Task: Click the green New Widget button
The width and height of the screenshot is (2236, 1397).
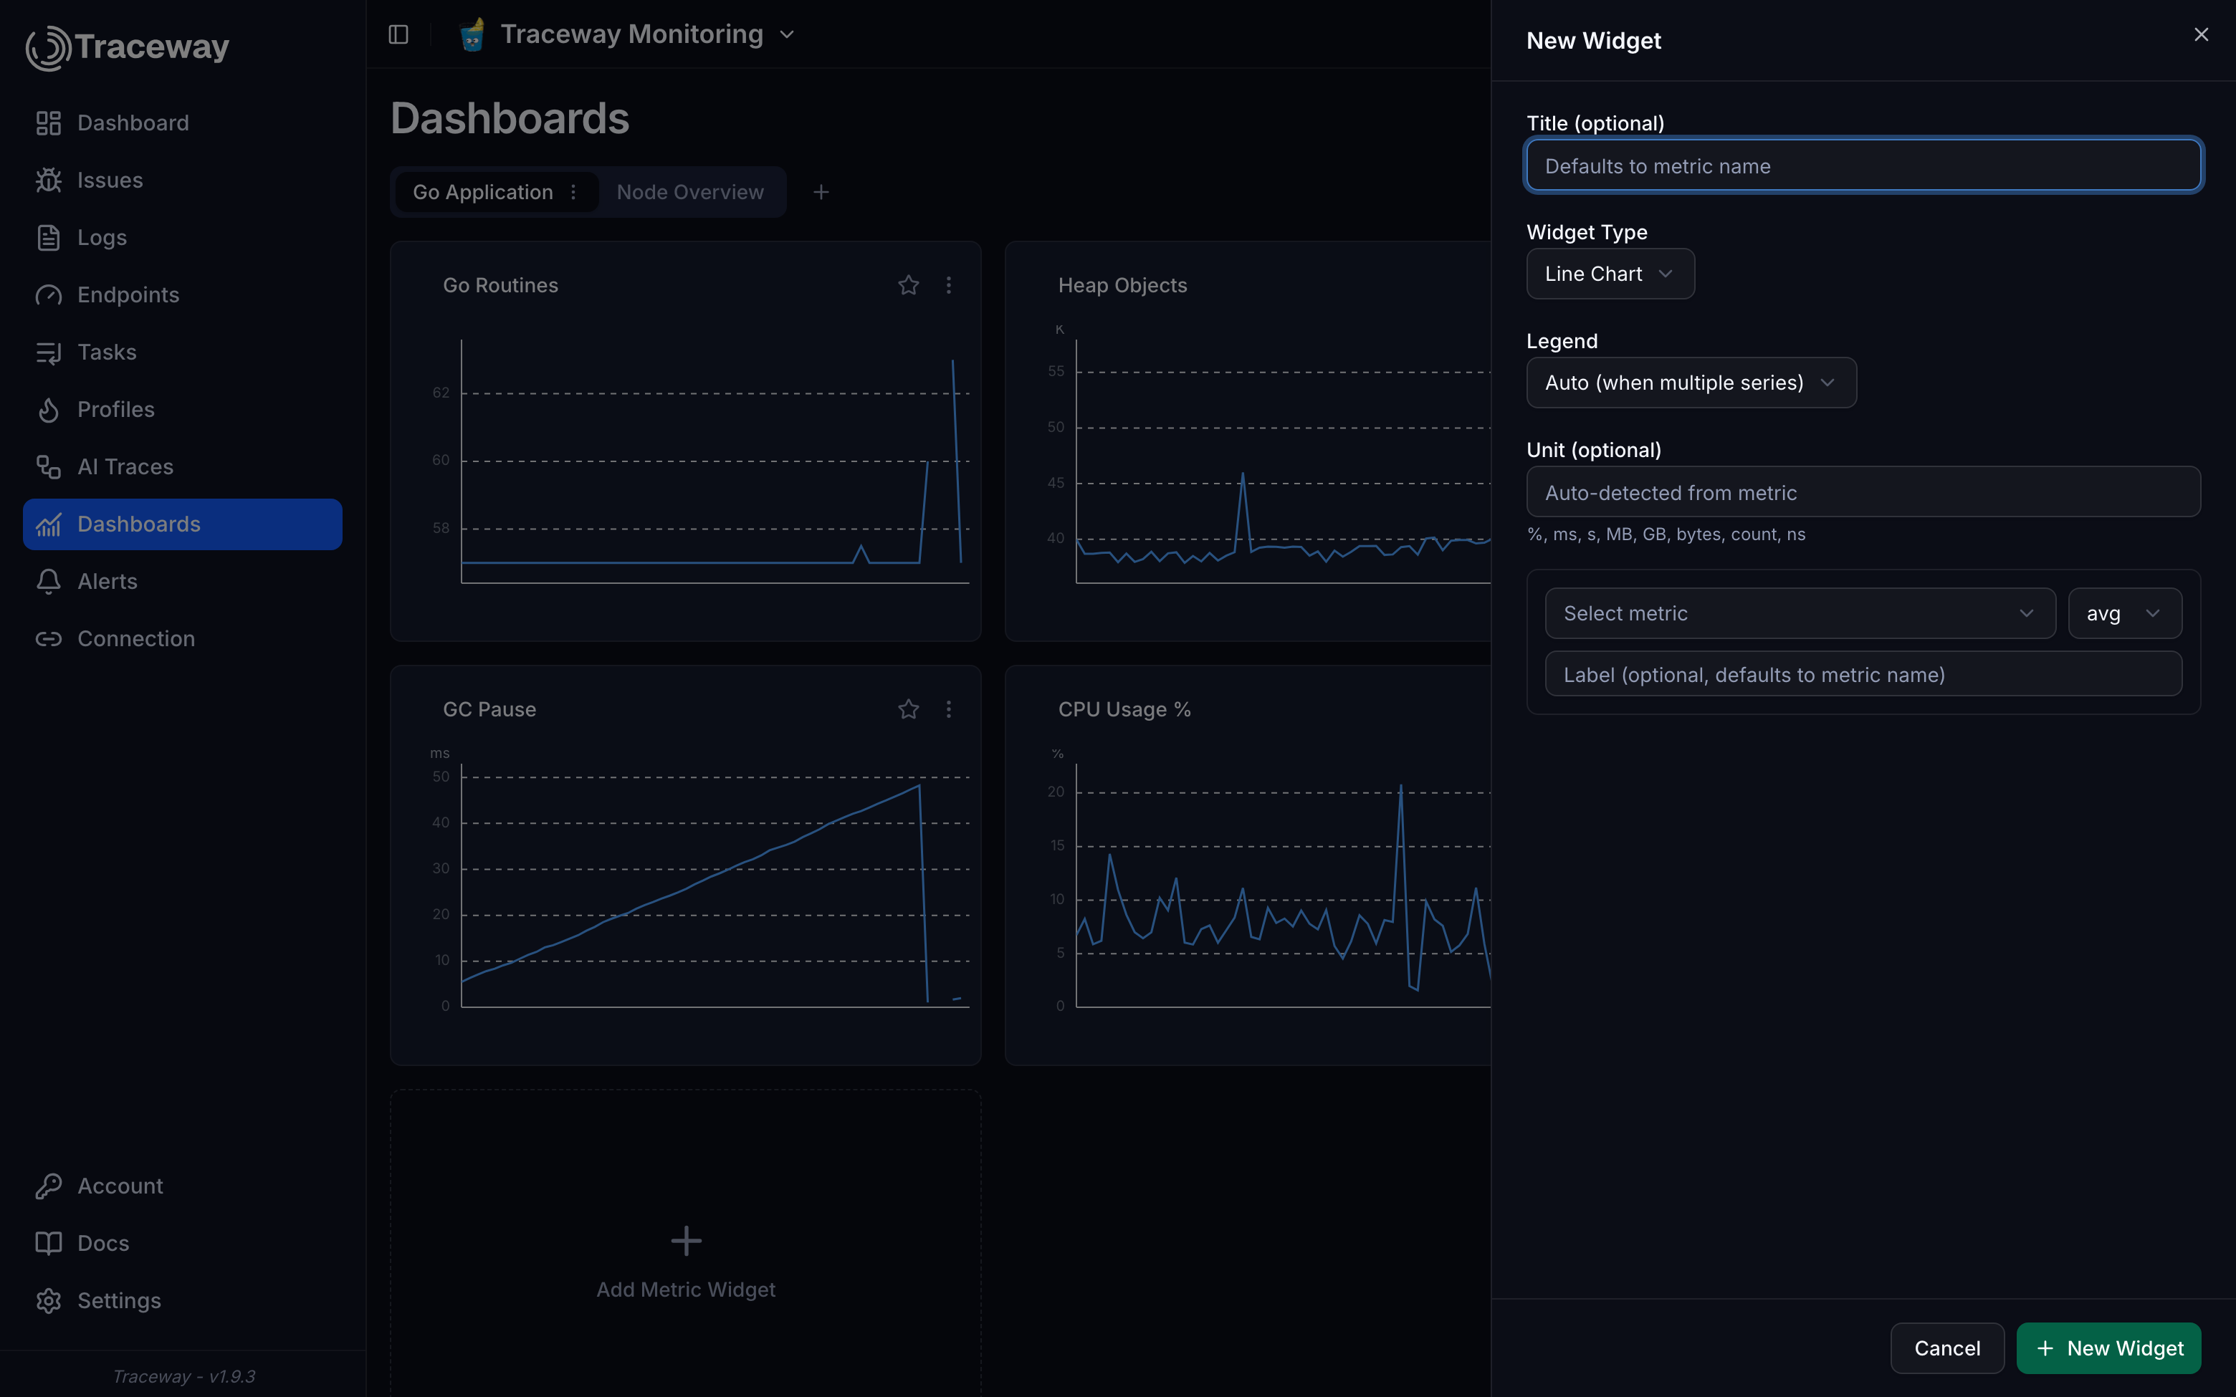Action: tap(2108, 1348)
